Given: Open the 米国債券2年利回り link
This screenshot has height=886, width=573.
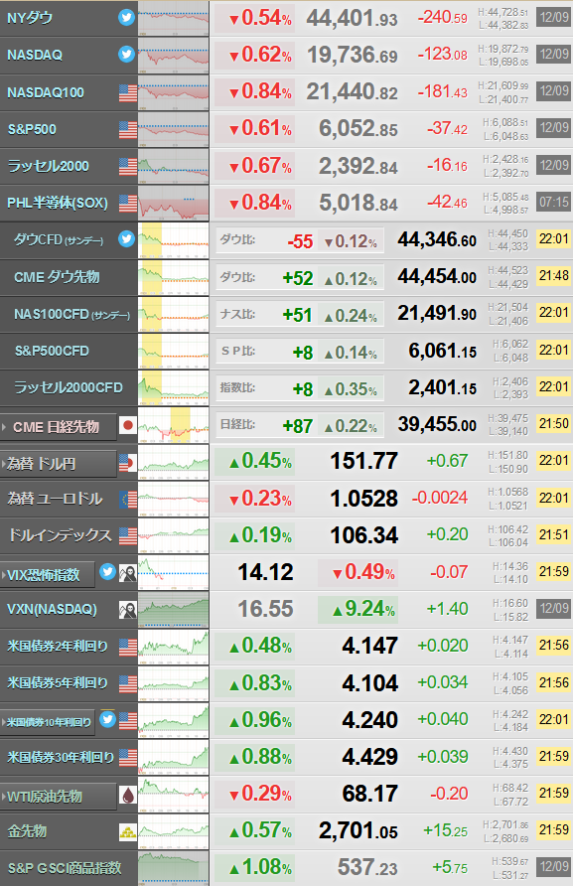Looking at the screenshot, I should click(x=57, y=646).
